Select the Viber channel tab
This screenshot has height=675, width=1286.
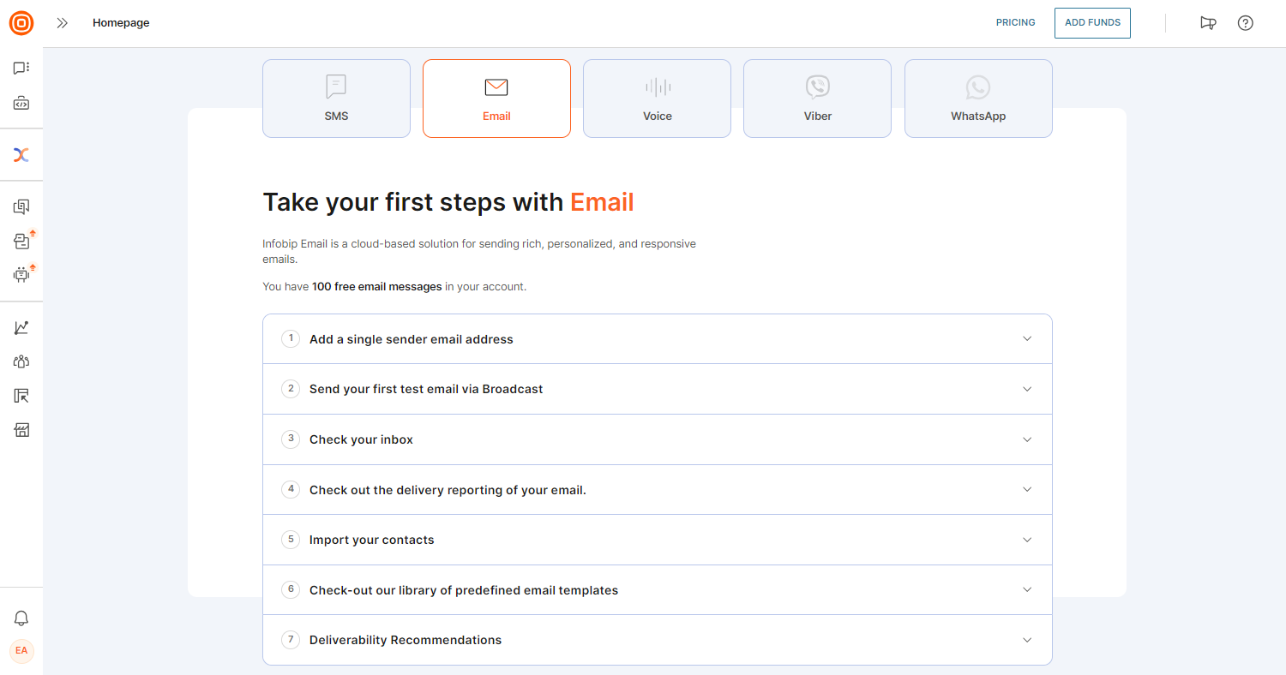coord(817,99)
